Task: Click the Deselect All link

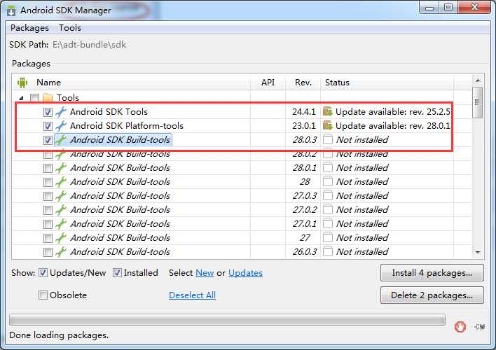Action: pyautogui.click(x=192, y=295)
